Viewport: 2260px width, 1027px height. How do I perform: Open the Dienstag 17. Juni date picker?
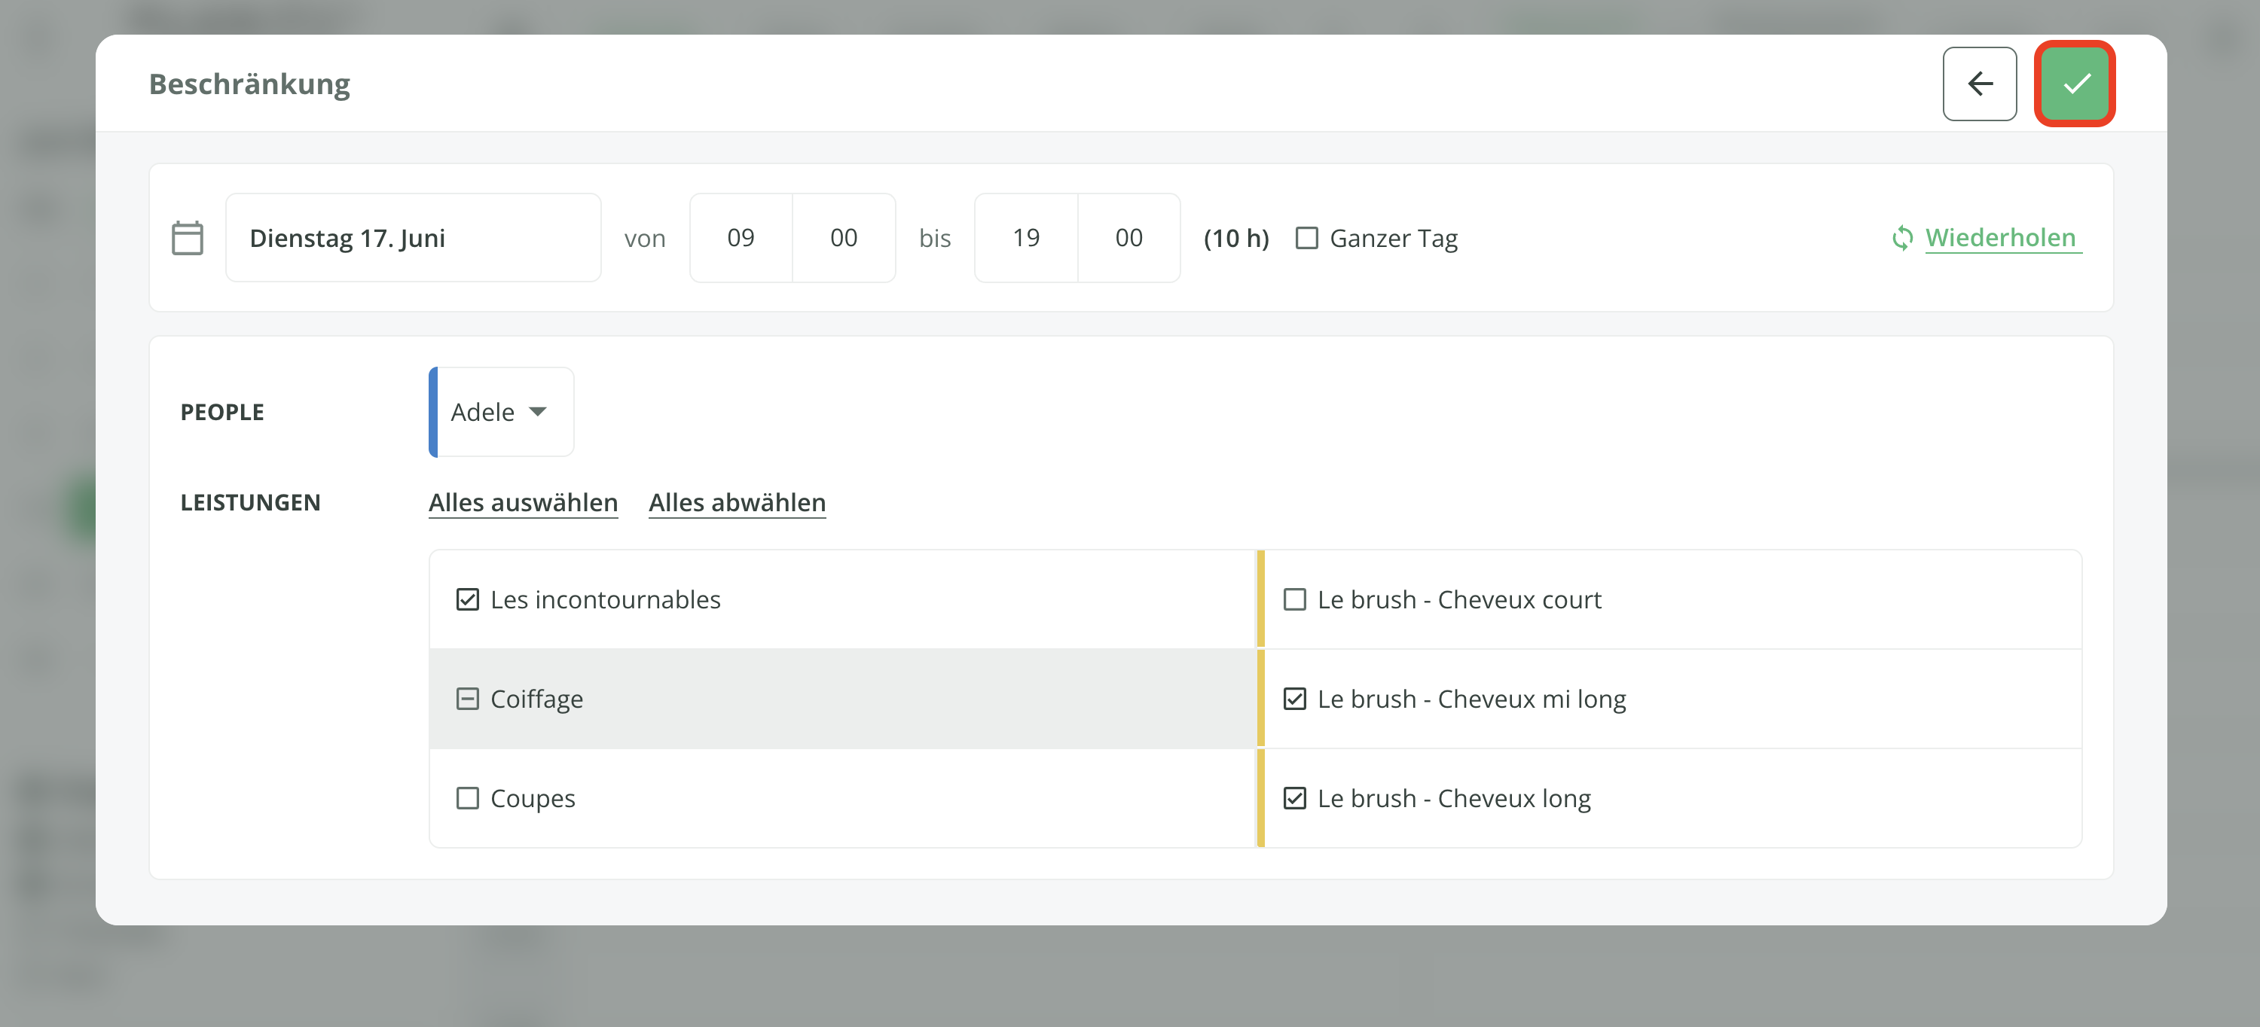click(x=412, y=238)
